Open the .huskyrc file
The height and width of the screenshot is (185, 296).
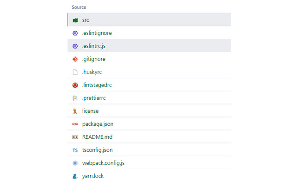pos(92,72)
